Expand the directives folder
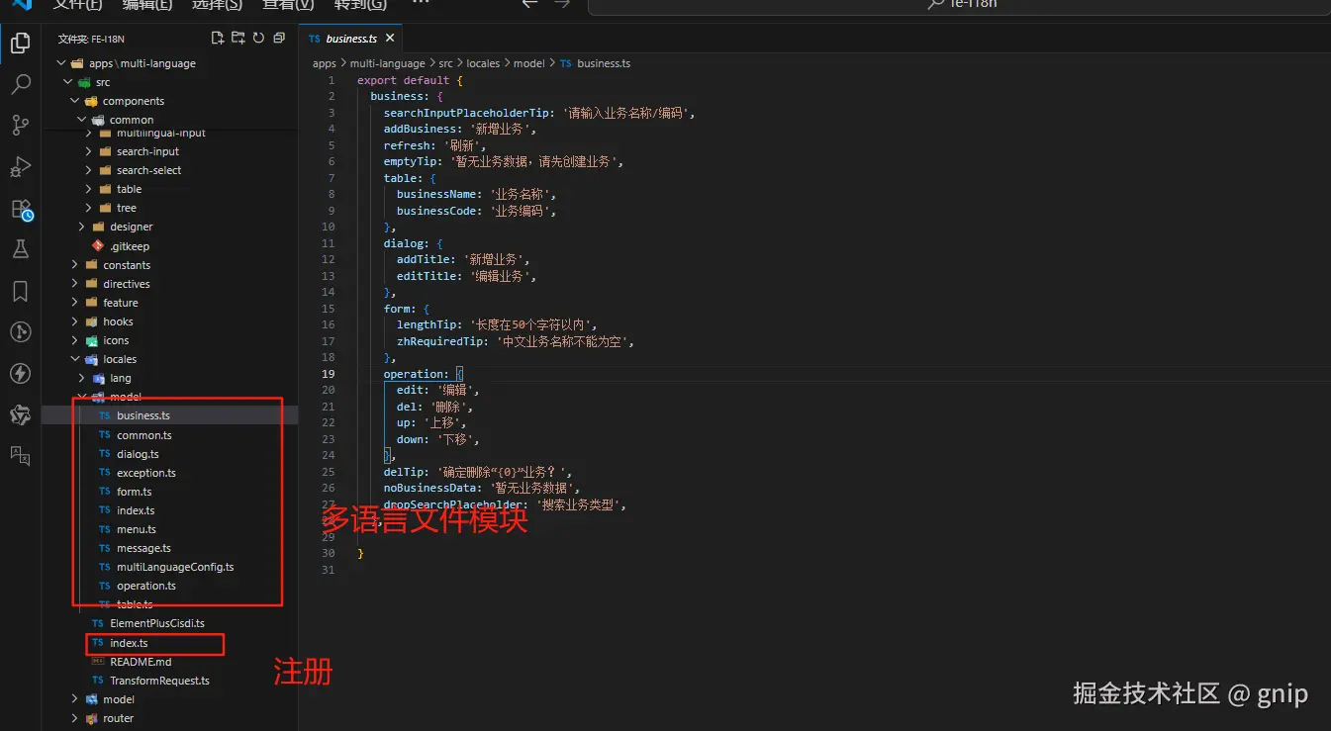1331x731 pixels. coord(74,284)
